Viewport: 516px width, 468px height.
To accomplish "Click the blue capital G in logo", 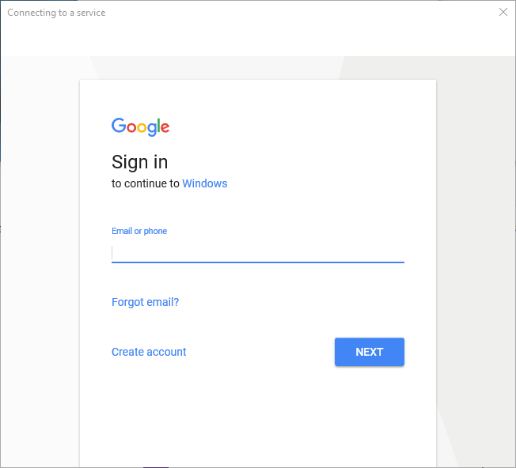I will pos(119,126).
